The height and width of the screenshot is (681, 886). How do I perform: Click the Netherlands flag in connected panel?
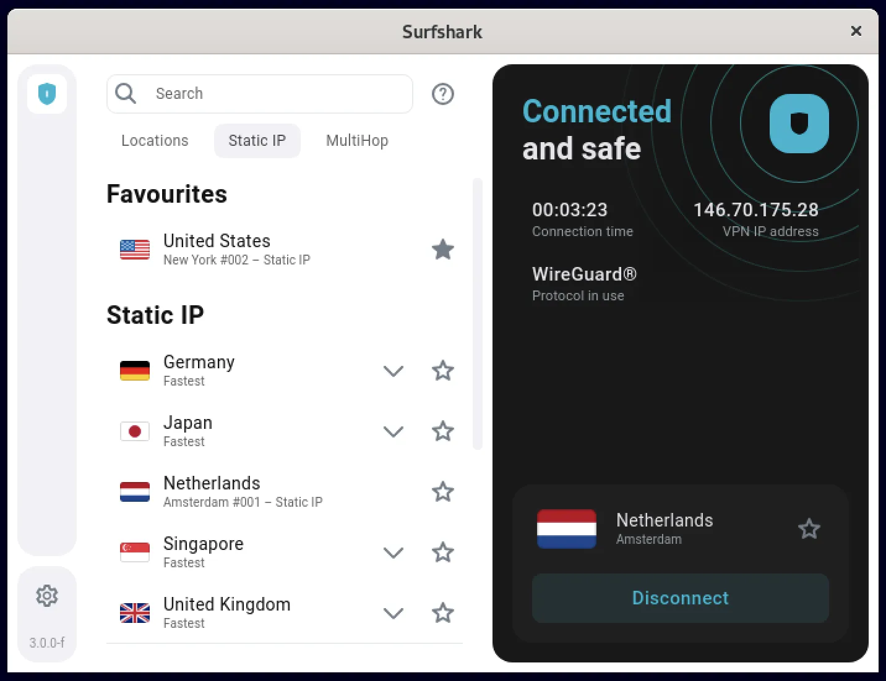point(566,529)
